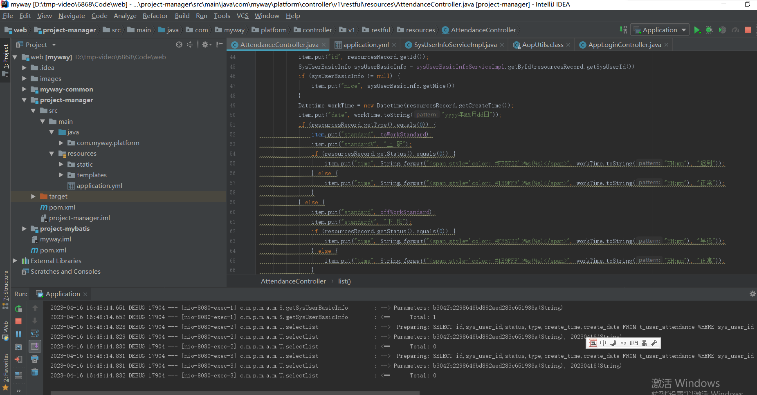Image resolution: width=757 pixels, height=395 pixels.
Task: Switch to the AppLoginController.java tab
Action: (x=624, y=45)
